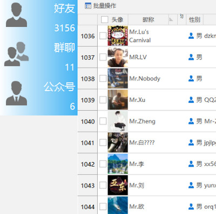Check the box for row 1036

[x=103, y=36]
